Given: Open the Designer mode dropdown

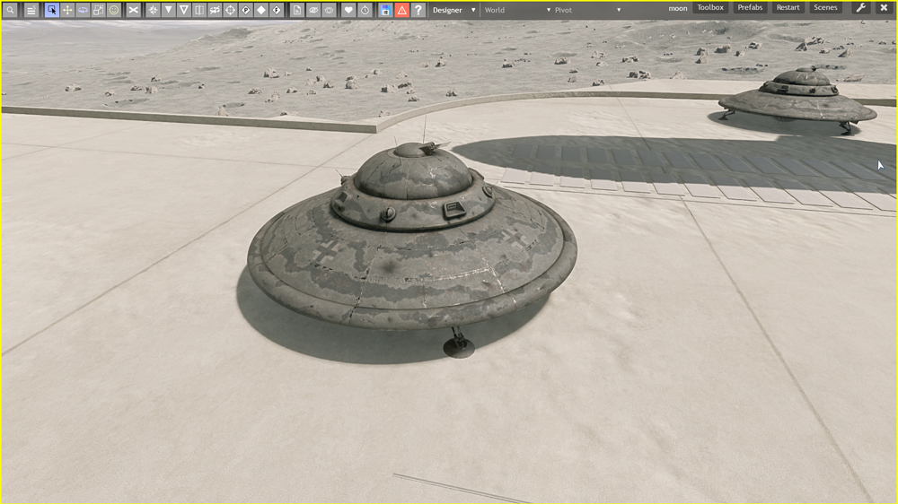Looking at the screenshot, I should 453,10.
